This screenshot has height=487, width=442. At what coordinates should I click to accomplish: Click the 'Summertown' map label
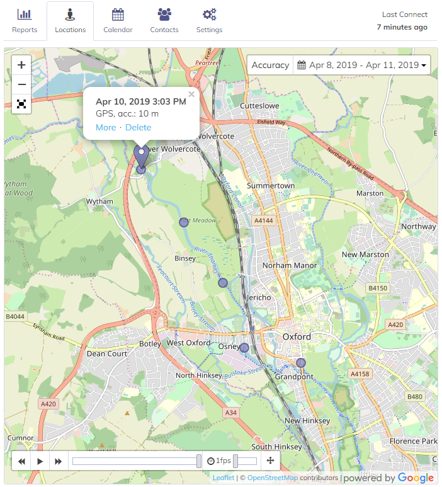271,186
